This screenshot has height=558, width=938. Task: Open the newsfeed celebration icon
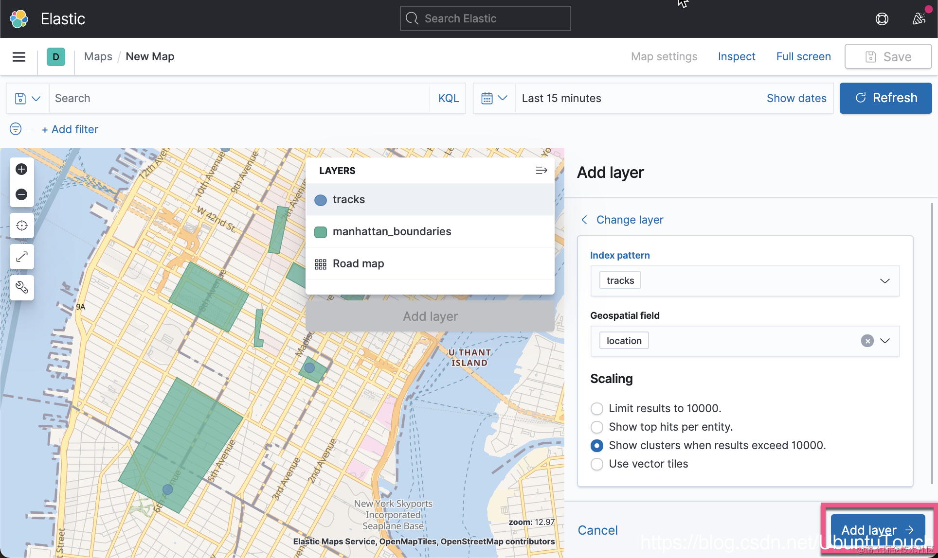click(x=919, y=19)
